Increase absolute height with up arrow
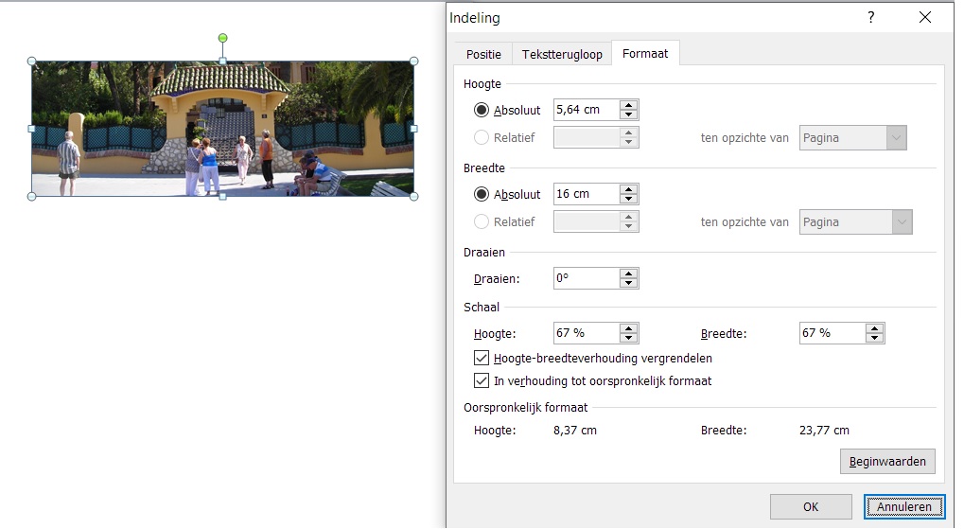The height and width of the screenshot is (529, 964). click(x=629, y=105)
